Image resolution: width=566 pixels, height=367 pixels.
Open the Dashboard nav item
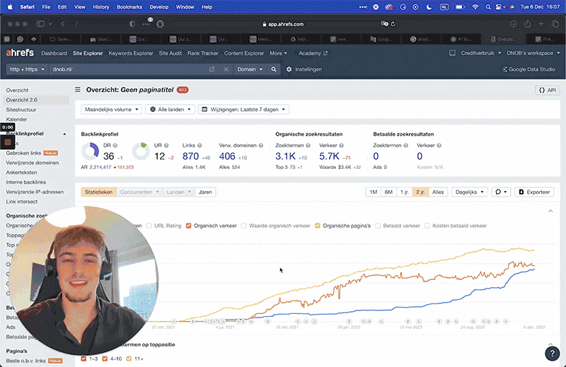click(54, 53)
